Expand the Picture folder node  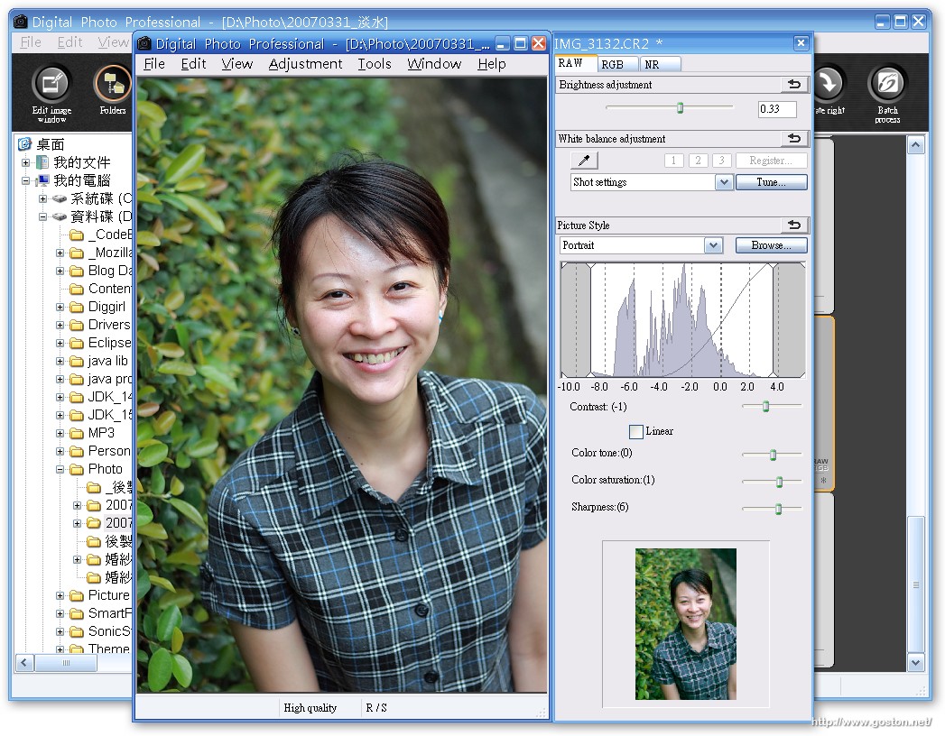click(x=60, y=595)
